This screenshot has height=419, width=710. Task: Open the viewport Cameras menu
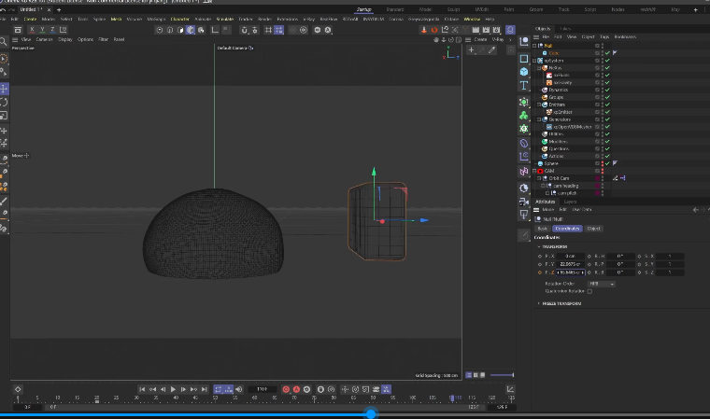44,39
